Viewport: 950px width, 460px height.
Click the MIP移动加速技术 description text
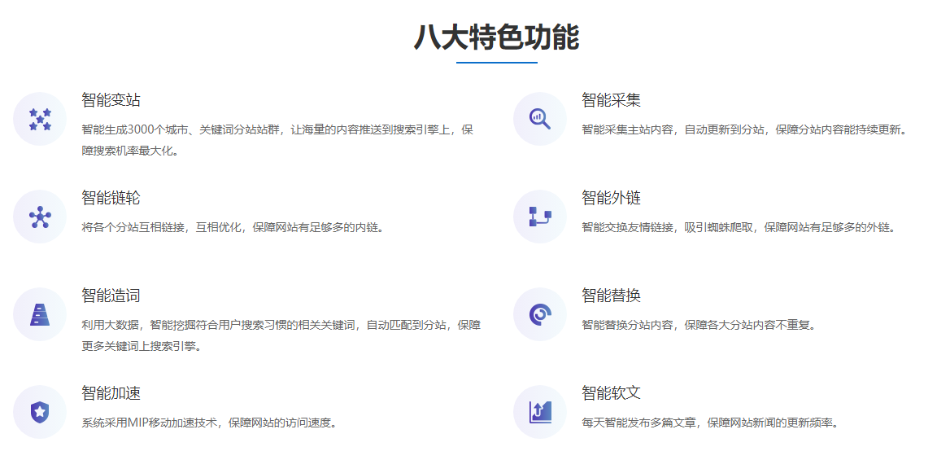pyautogui.click(x=209, y=423)
